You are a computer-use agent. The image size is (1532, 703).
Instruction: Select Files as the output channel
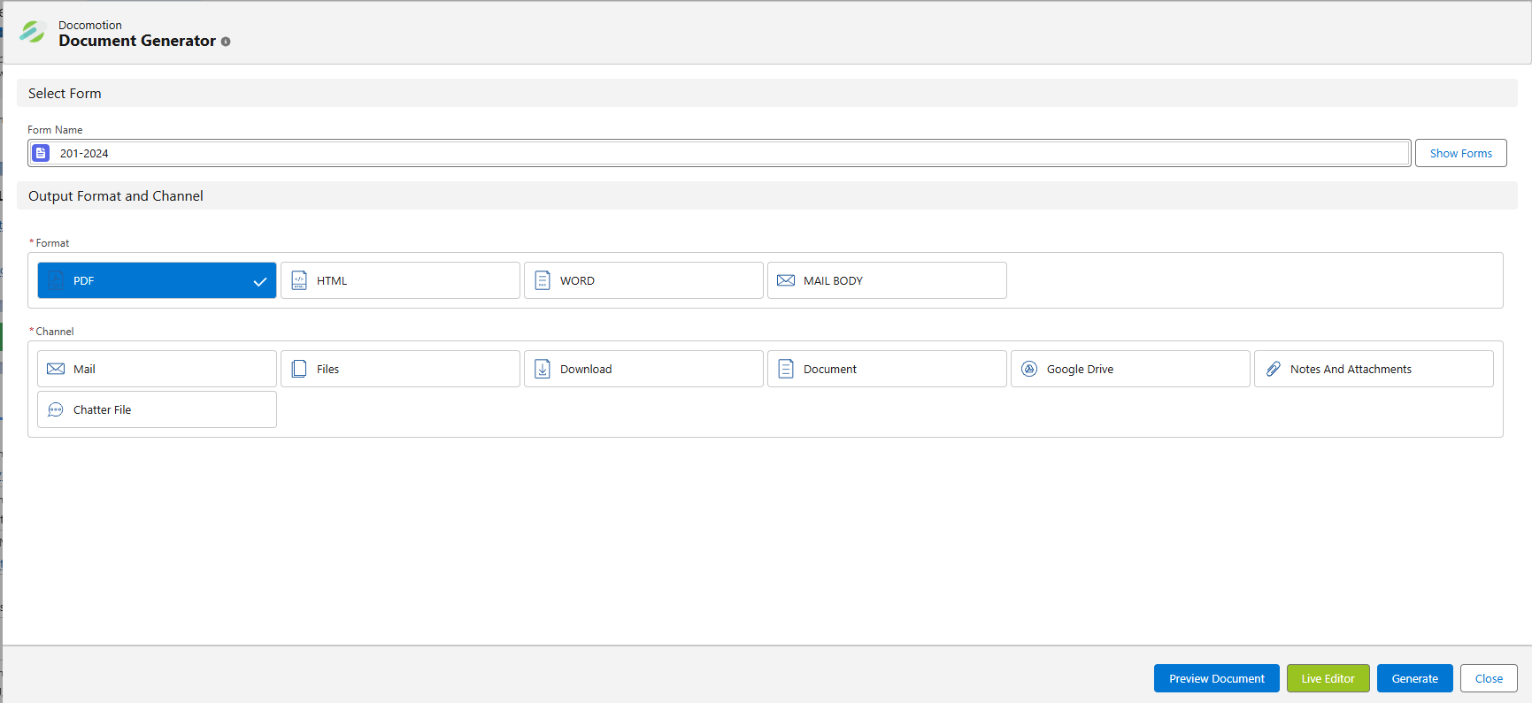click(400, 369)
